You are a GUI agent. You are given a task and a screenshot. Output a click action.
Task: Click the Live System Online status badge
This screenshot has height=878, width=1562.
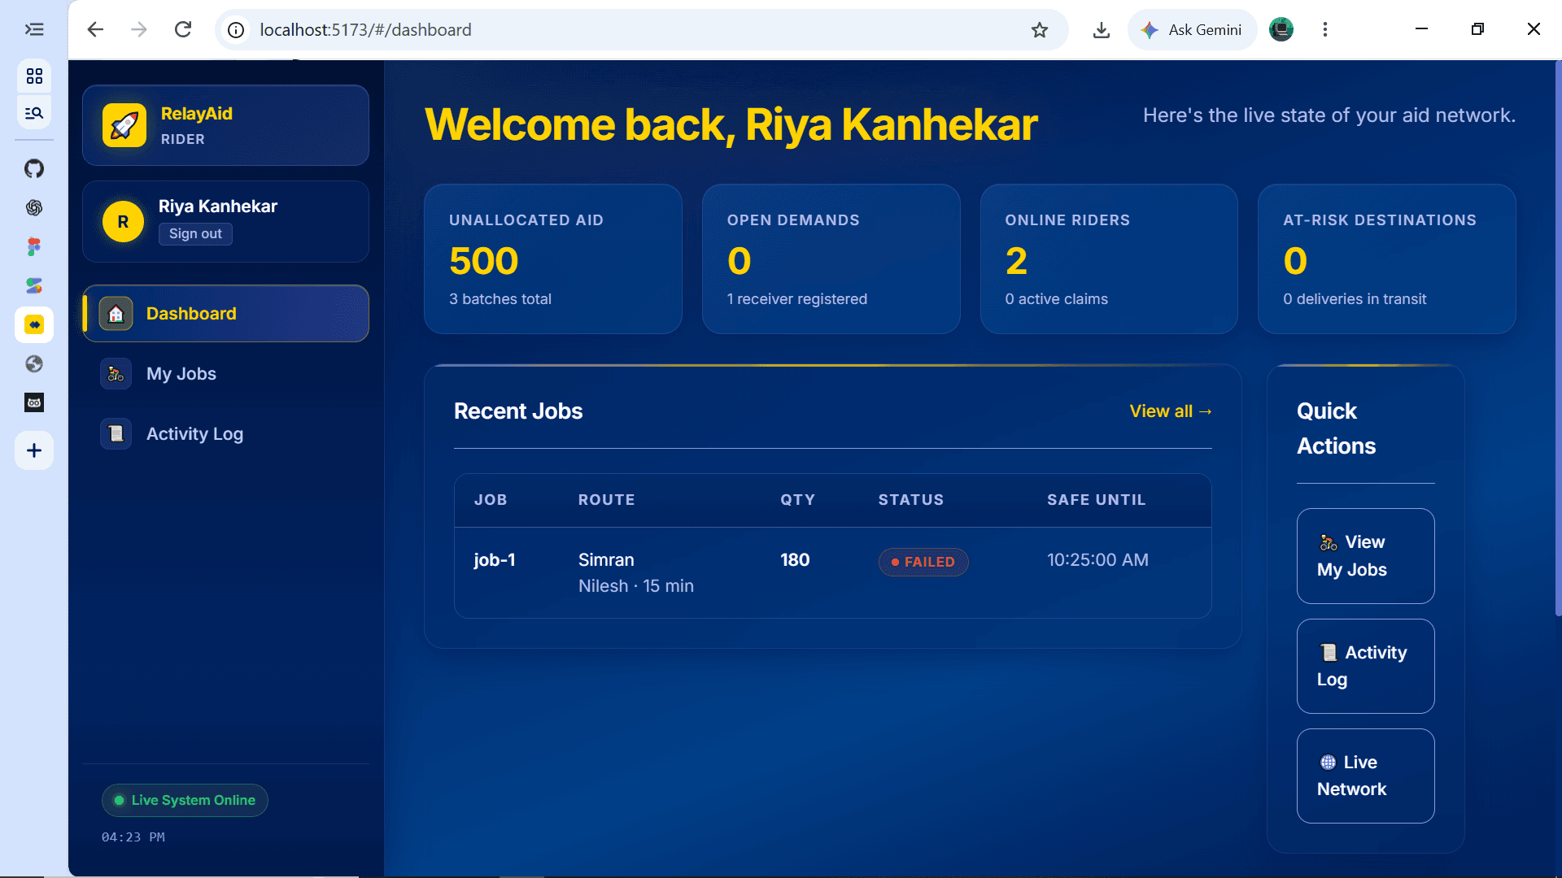185,801
